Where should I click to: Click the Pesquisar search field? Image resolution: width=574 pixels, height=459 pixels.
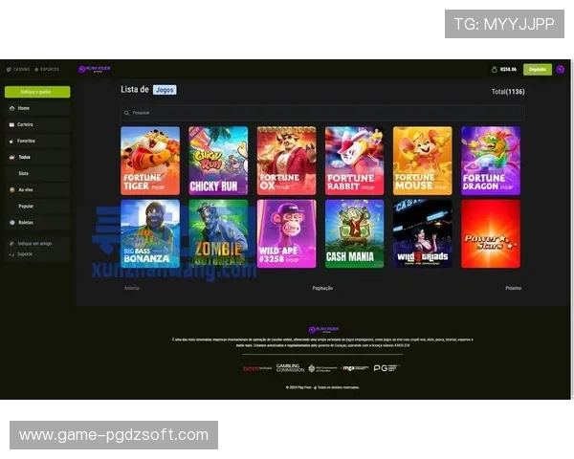(320, 113)
